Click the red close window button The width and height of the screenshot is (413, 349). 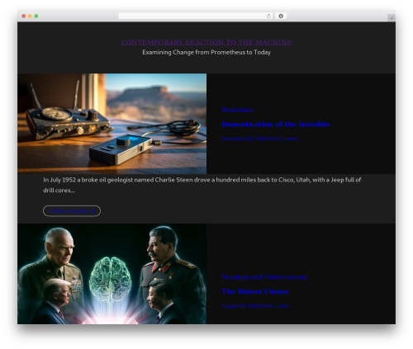coord(24,16)
